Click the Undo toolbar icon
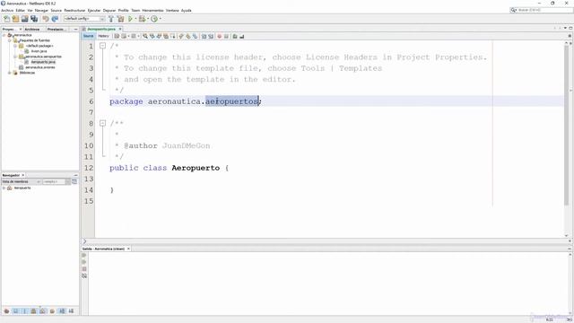 click(46, 19)
